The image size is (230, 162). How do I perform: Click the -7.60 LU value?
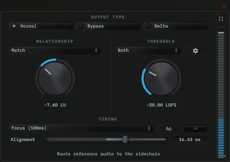[x=55, y=105]
